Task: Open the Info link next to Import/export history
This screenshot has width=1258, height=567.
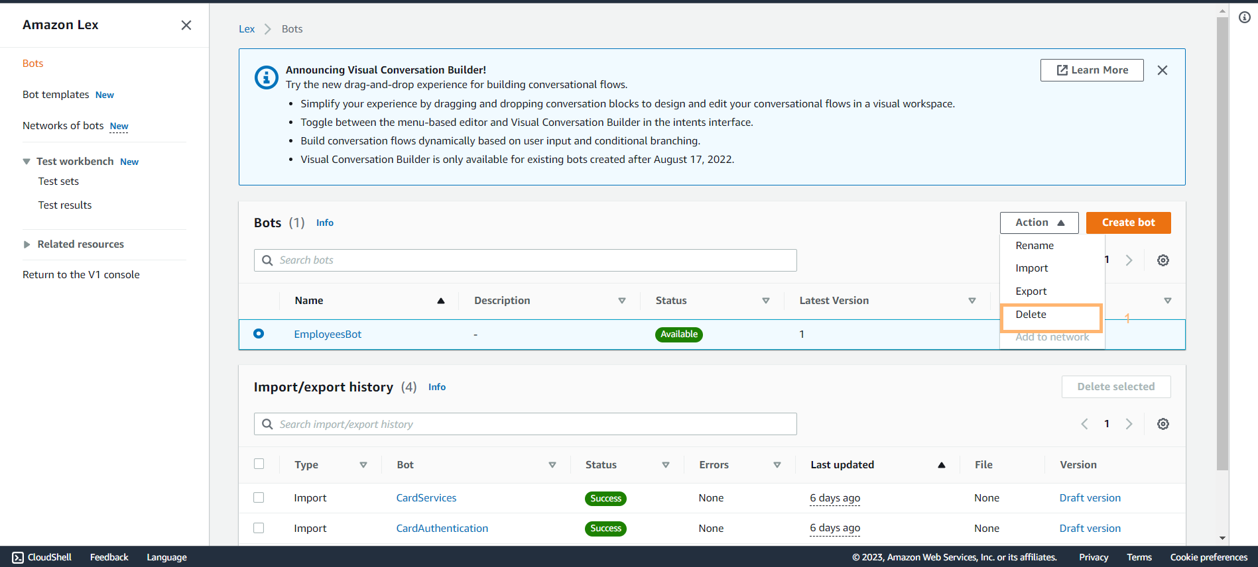Action: 437,387
